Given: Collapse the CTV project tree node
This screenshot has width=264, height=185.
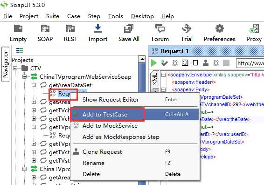Looking at the screenshot, I should tap(15, 69).
